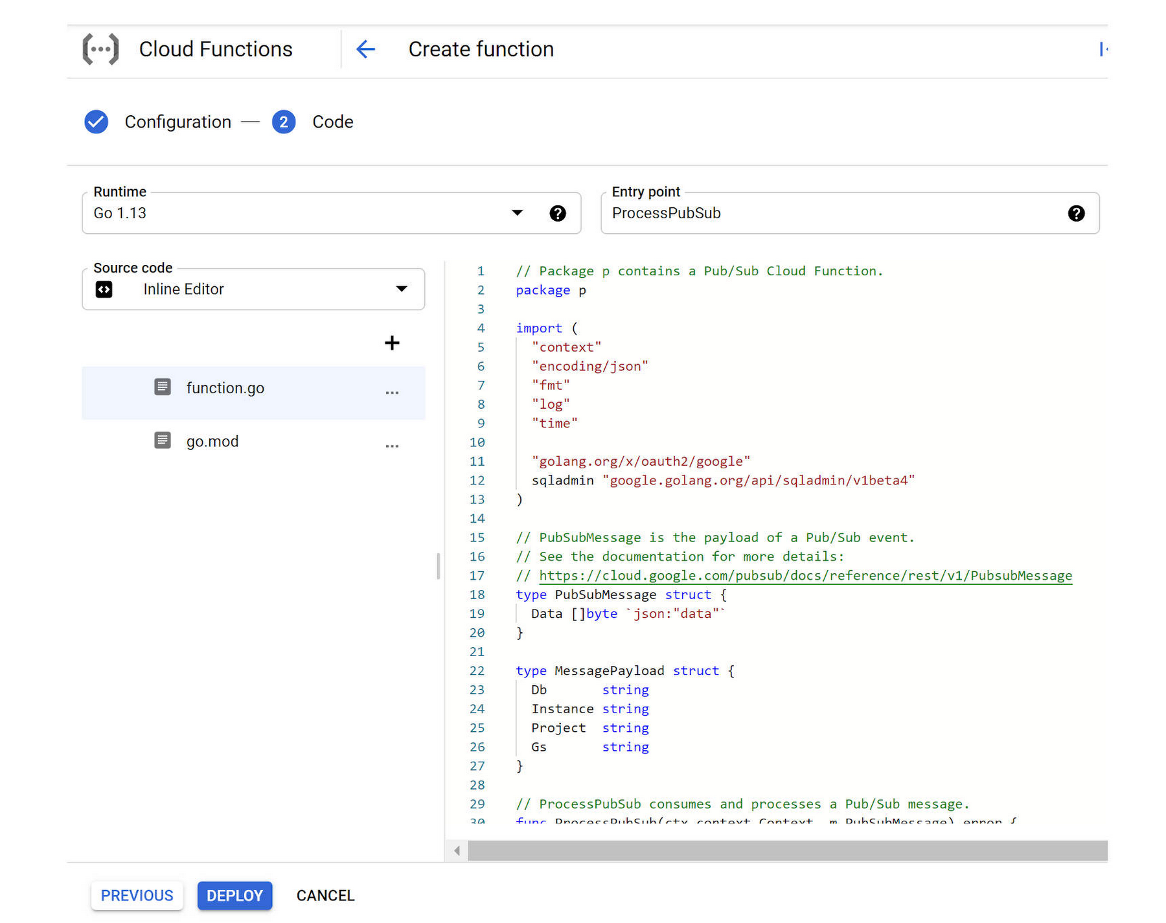Open the Entry point help question mark

(x=1077, y=213)
